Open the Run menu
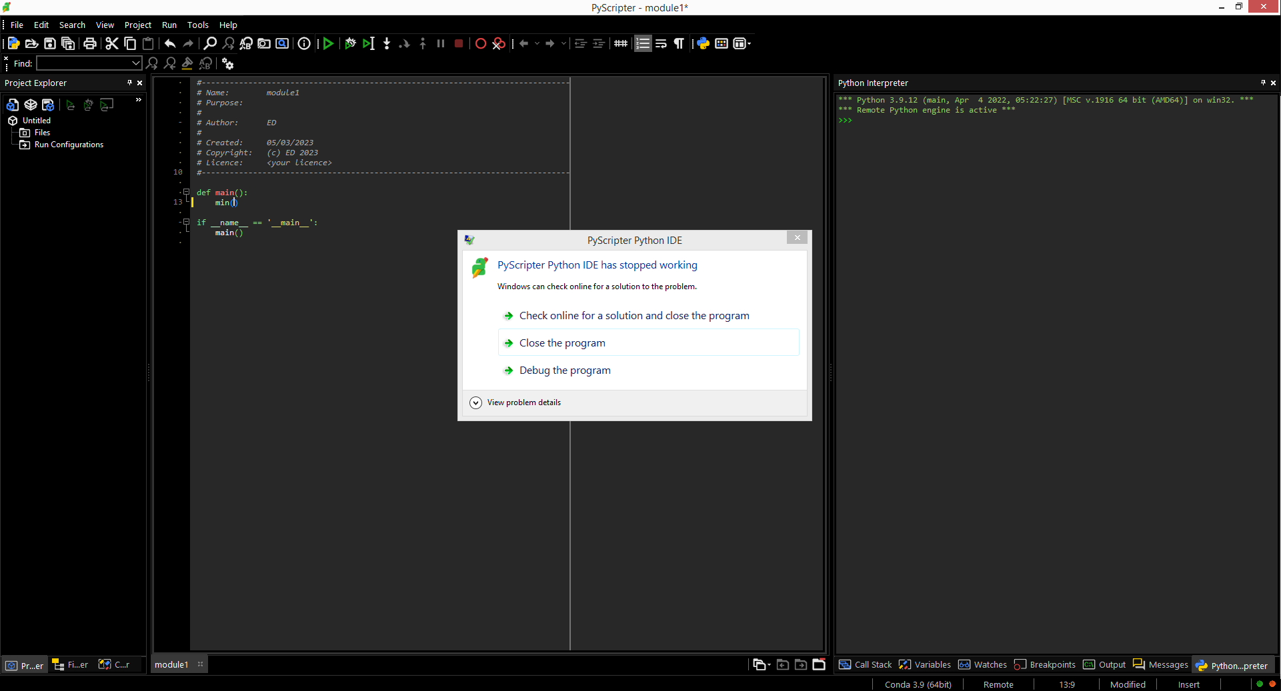Viewport: 1281px width, 691px height. point(169,25)
